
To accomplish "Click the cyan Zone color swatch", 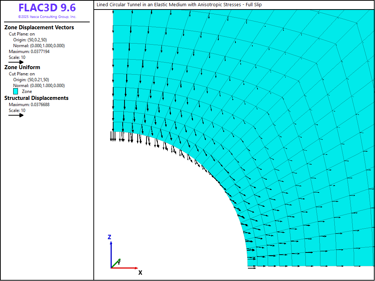I will click(16, 91).
